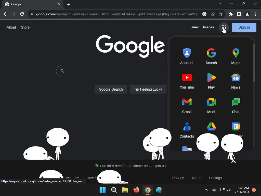Show hidden system tray icons
Screen dimensions: 261x196
[206, 190]
